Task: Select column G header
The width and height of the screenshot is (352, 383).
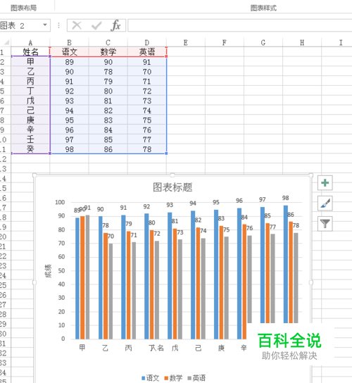Action: tap(263, 42)
